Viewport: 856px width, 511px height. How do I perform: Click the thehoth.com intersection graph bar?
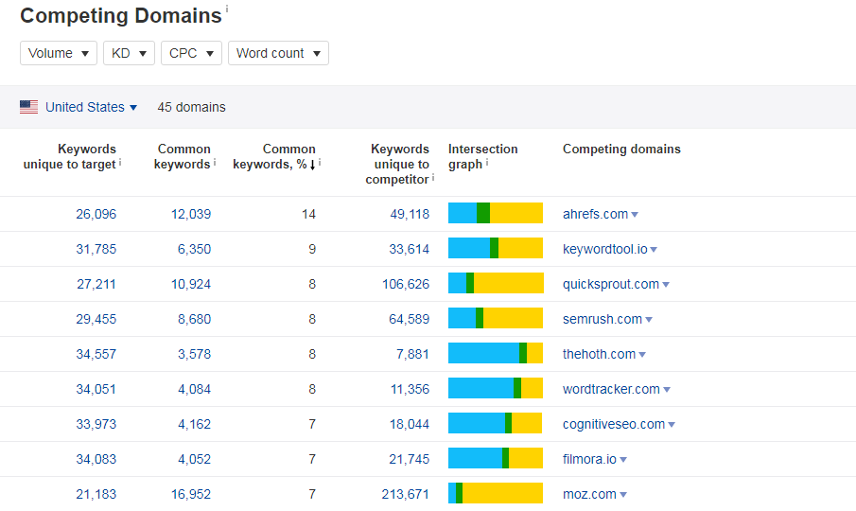click(x=496, y=353)
